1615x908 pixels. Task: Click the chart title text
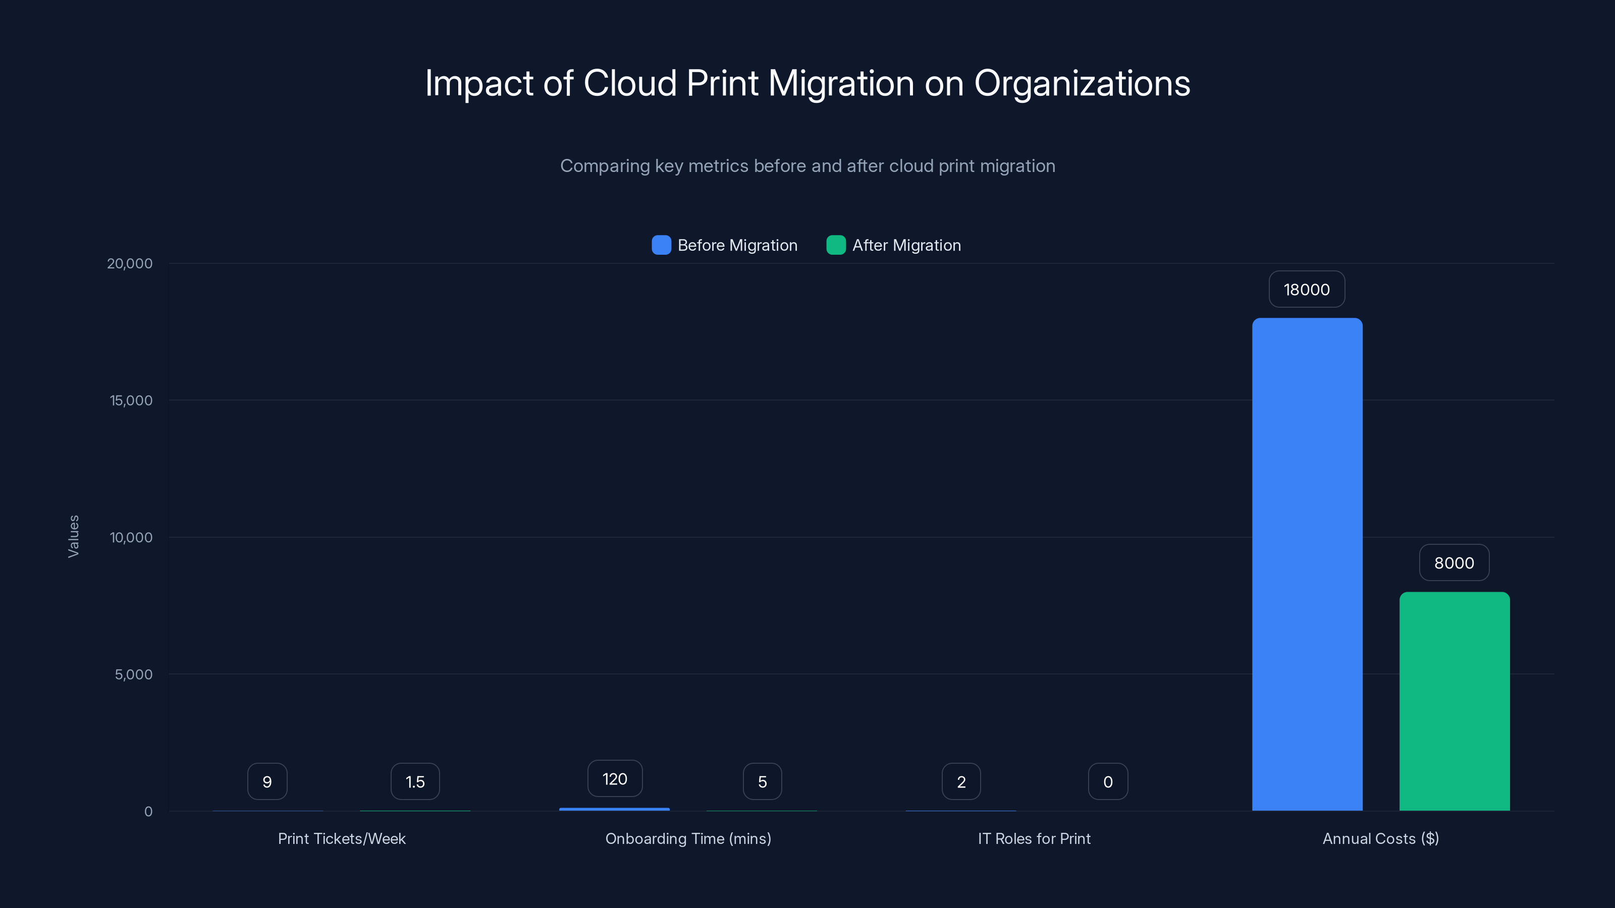coord(807,82)
